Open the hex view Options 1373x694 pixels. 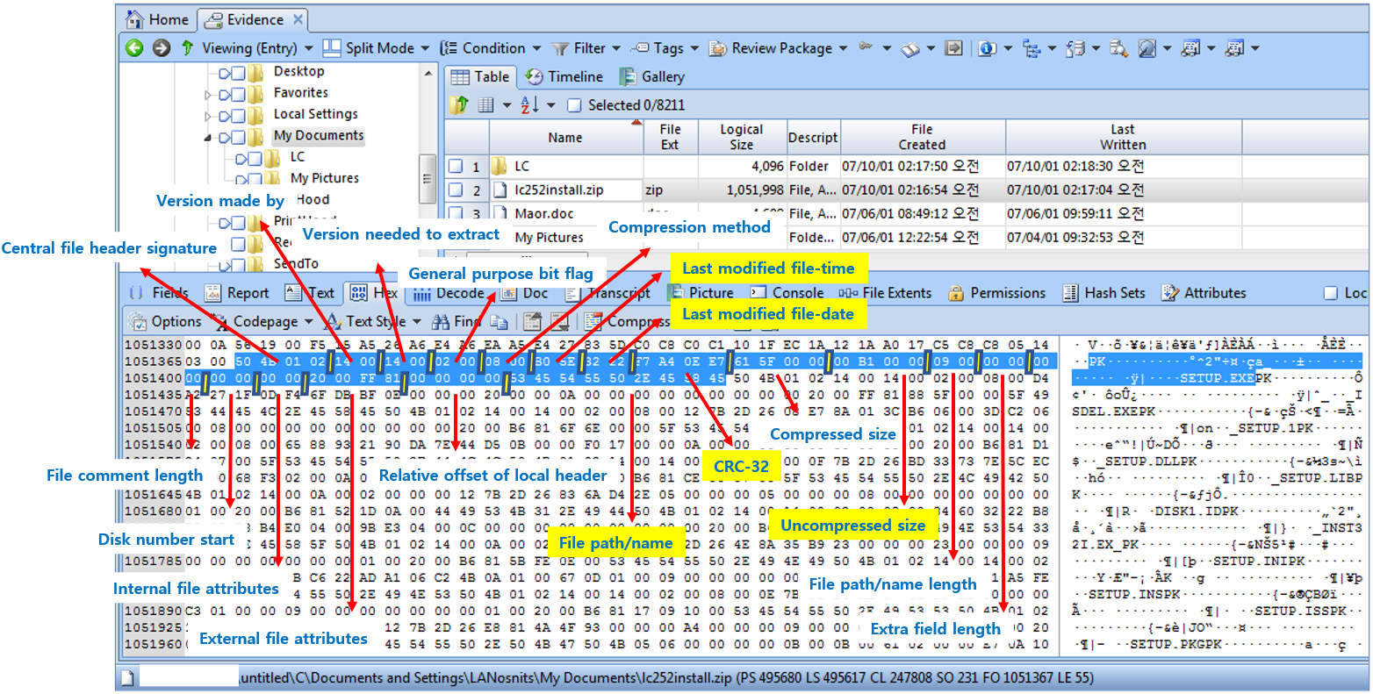click(x=165, y=321)
